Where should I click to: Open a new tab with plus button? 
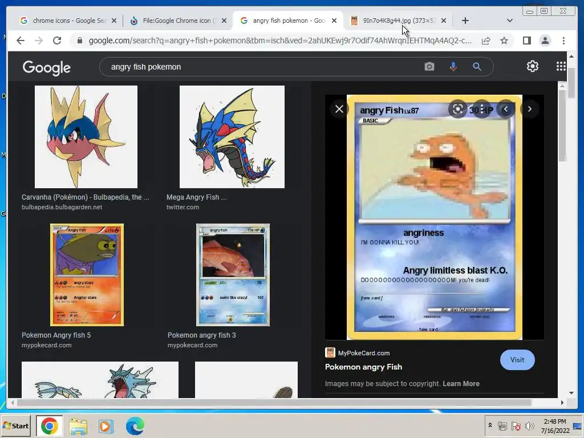[465, 21]
